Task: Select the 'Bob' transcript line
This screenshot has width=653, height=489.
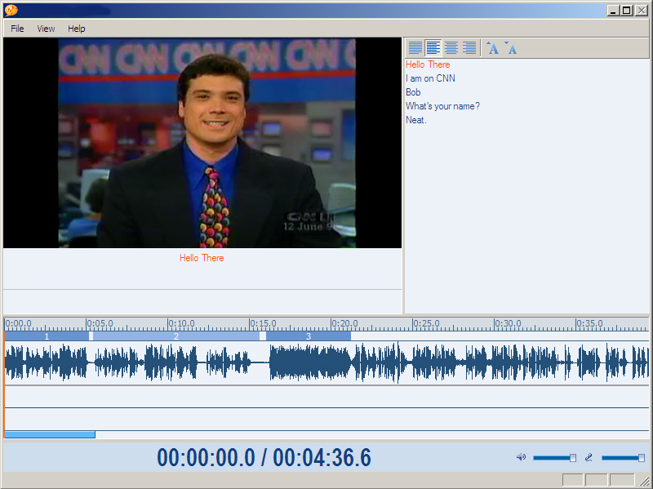Action: click(x=413, y=92)
